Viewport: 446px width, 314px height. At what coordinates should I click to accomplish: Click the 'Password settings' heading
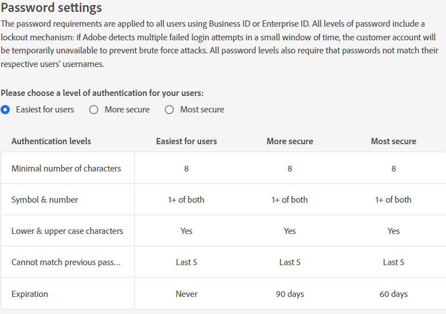(52, 8)
